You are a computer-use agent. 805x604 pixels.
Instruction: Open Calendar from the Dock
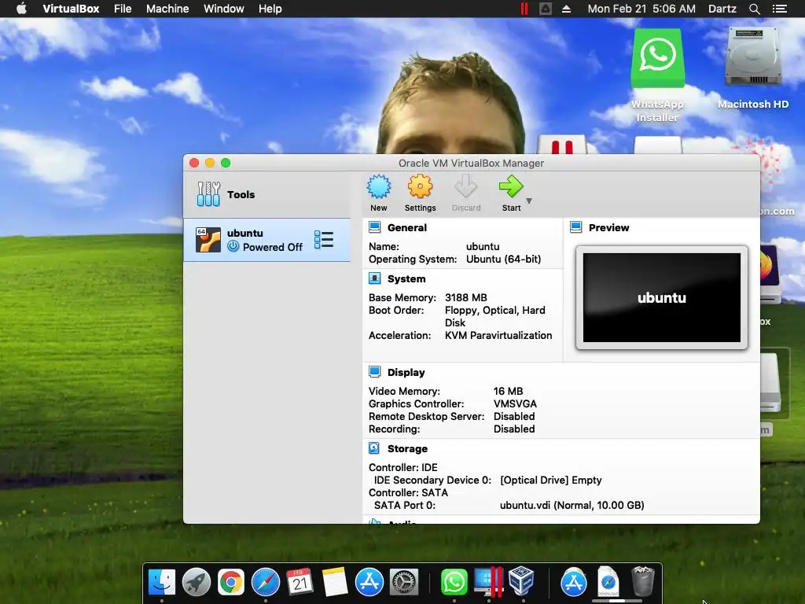tap(300, 582)
